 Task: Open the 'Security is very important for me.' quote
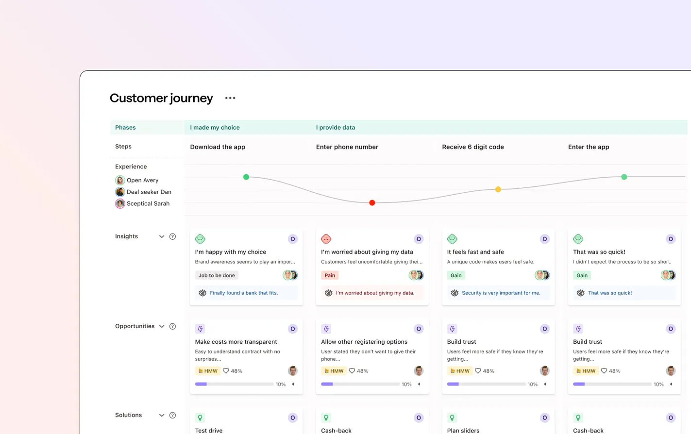coord(501,293)
